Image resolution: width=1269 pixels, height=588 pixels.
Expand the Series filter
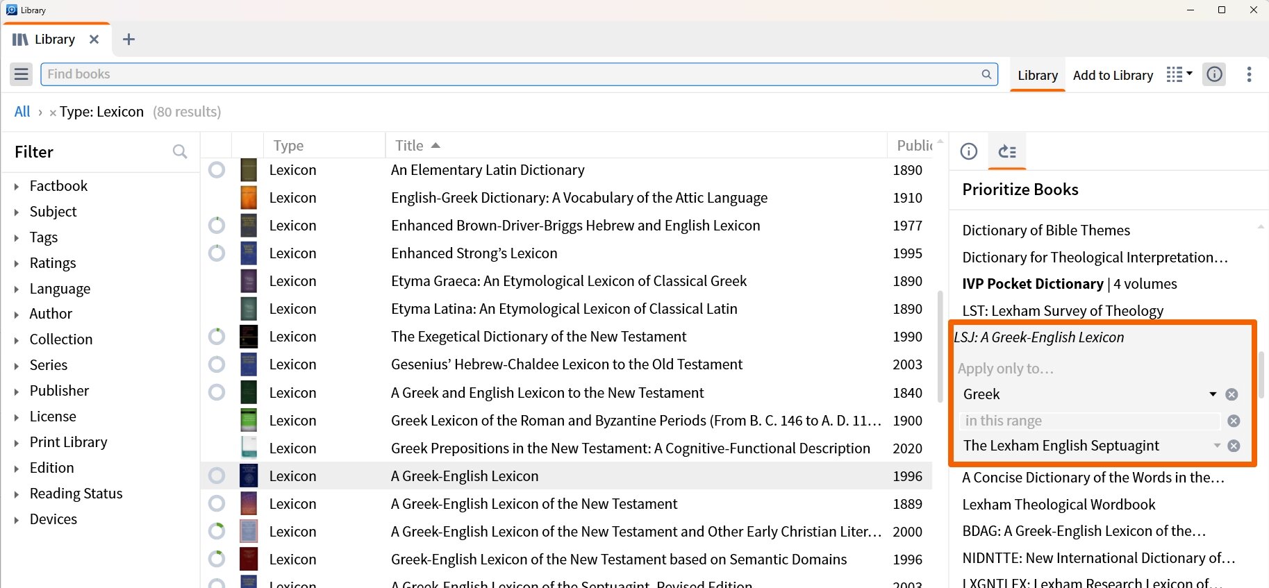17,365
